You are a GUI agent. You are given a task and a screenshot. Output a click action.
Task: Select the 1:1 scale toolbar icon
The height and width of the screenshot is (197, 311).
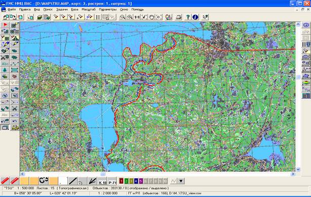[137, 17]
